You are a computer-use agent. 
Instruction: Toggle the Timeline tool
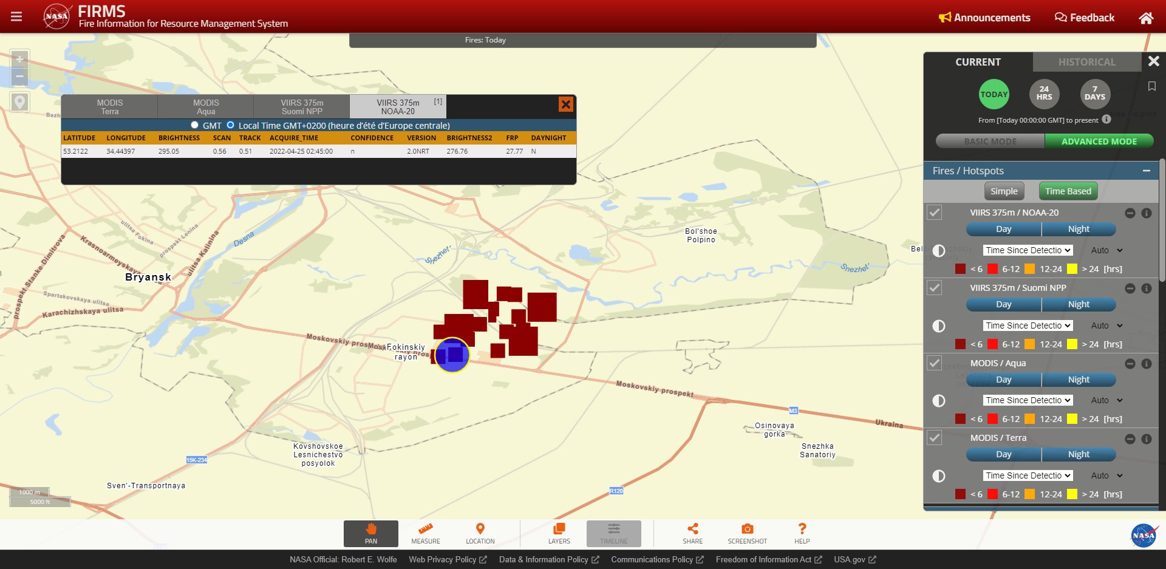(x=614, y=533)
